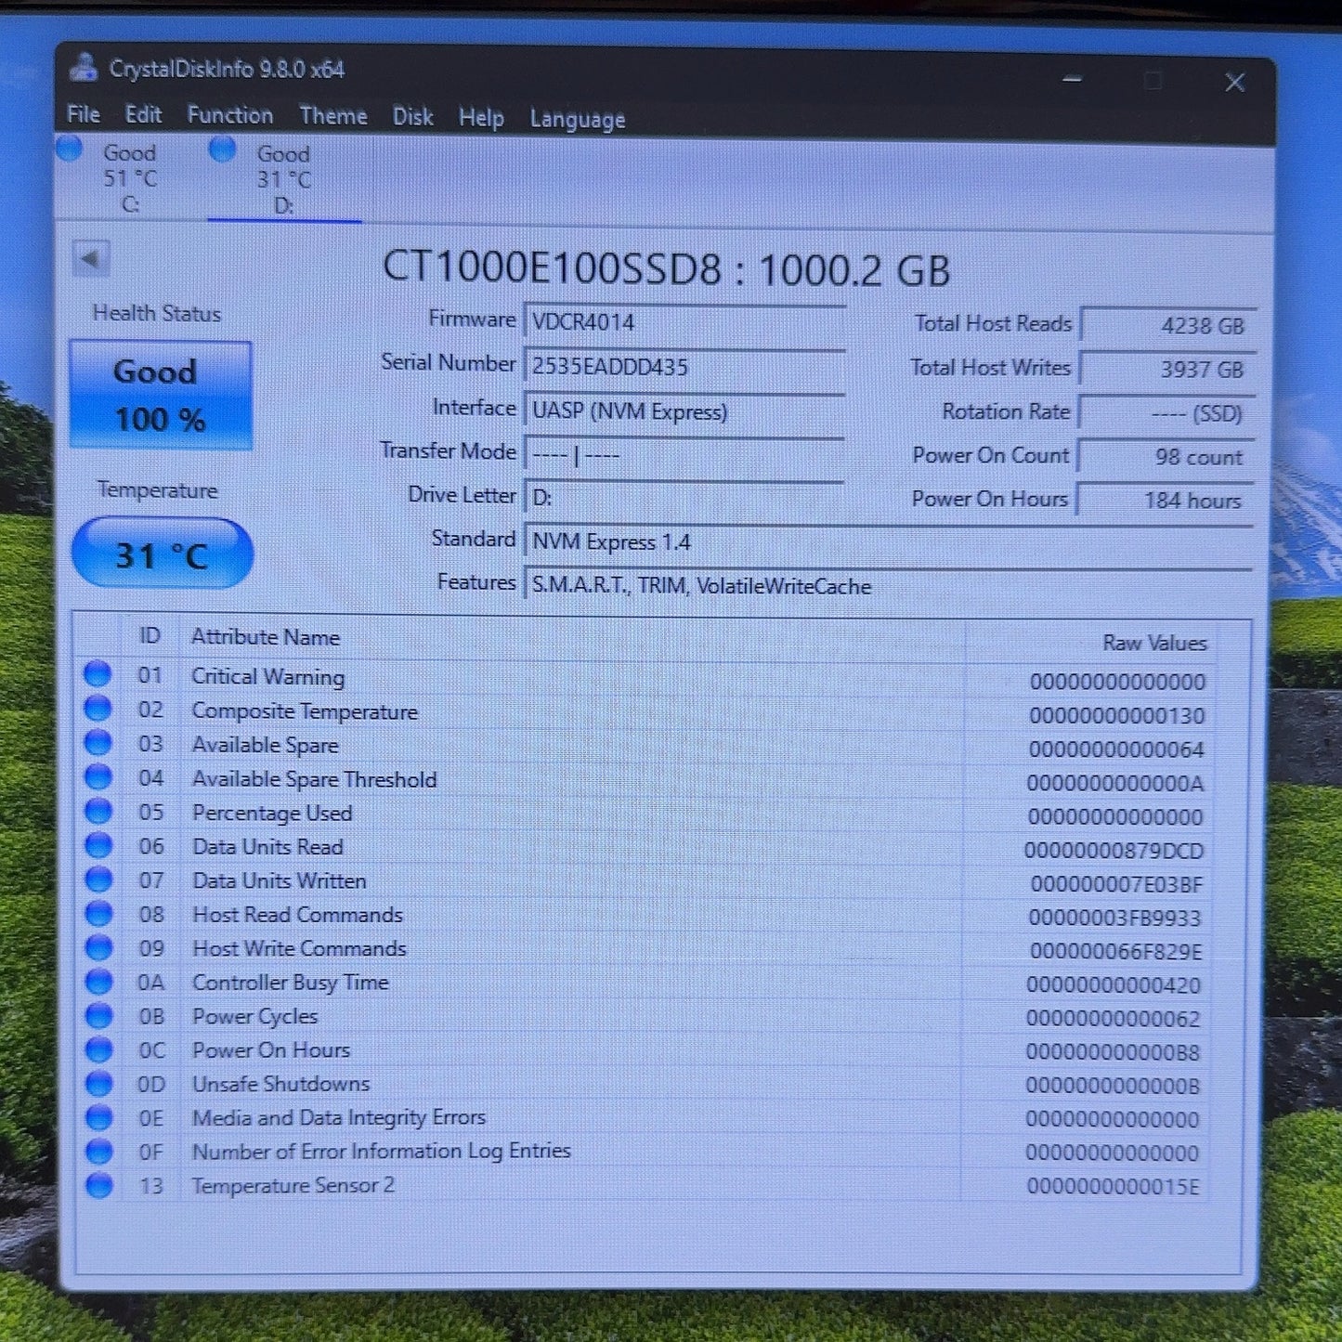Screen dimensions: 1342x1342
Task: Click the Good 100 % health status button
Action: [x=160, y=396]
